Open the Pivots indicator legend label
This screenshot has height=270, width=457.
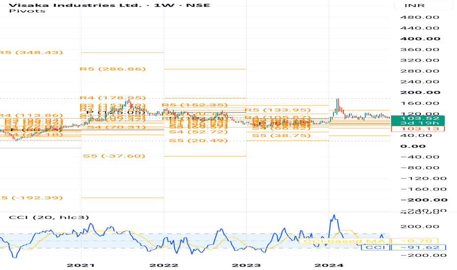pos(27,11)
